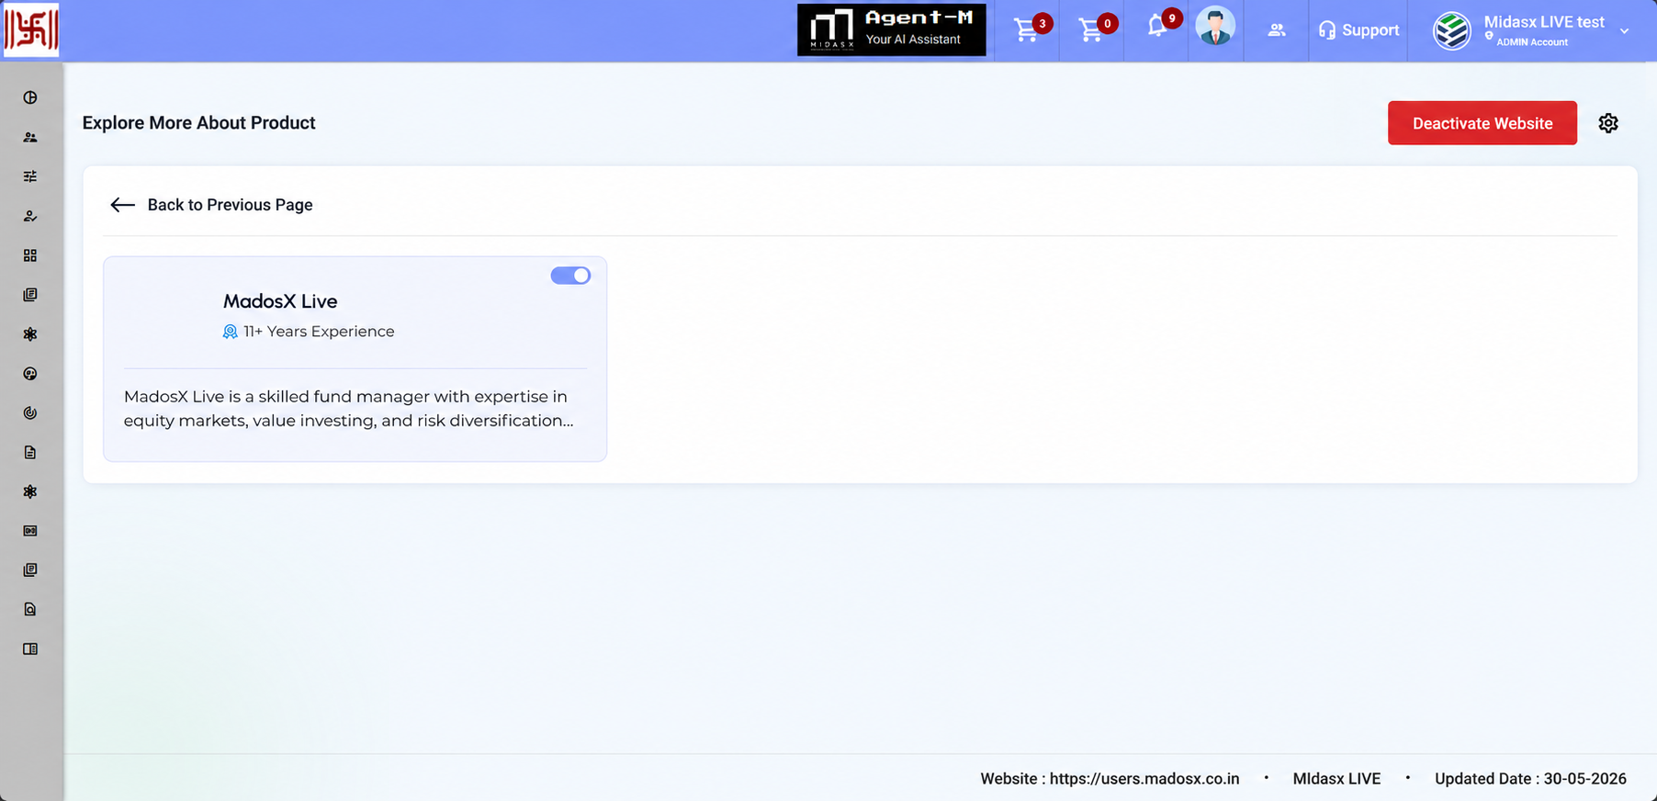Open the people icon in the header
The width and height of the screenshot is (1657, 801).
(x=1277, y=30)
